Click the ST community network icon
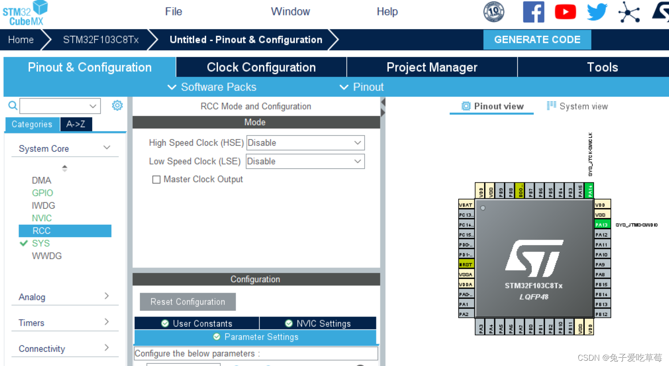Screen dimensions: 669x366 (629, 12)
